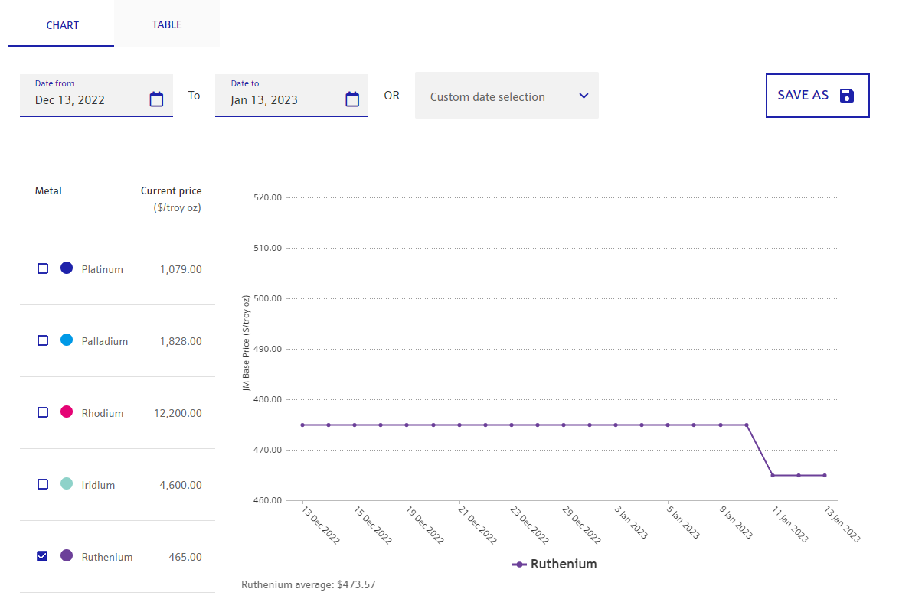The height and width of the screenshot is (602, 899).
Task: Enable the Platinum checkbox
Action: click(x=43, y=268)
